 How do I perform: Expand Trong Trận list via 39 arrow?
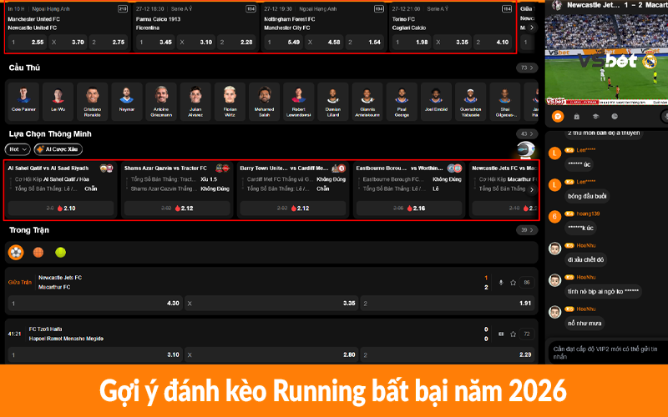527,230
